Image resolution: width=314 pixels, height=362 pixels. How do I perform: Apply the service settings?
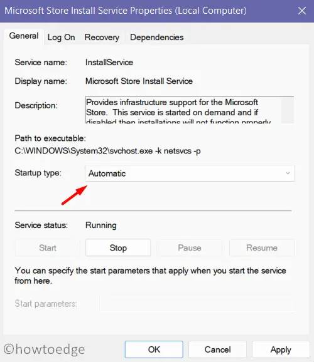pyautogui.click(x=281, y=349)
